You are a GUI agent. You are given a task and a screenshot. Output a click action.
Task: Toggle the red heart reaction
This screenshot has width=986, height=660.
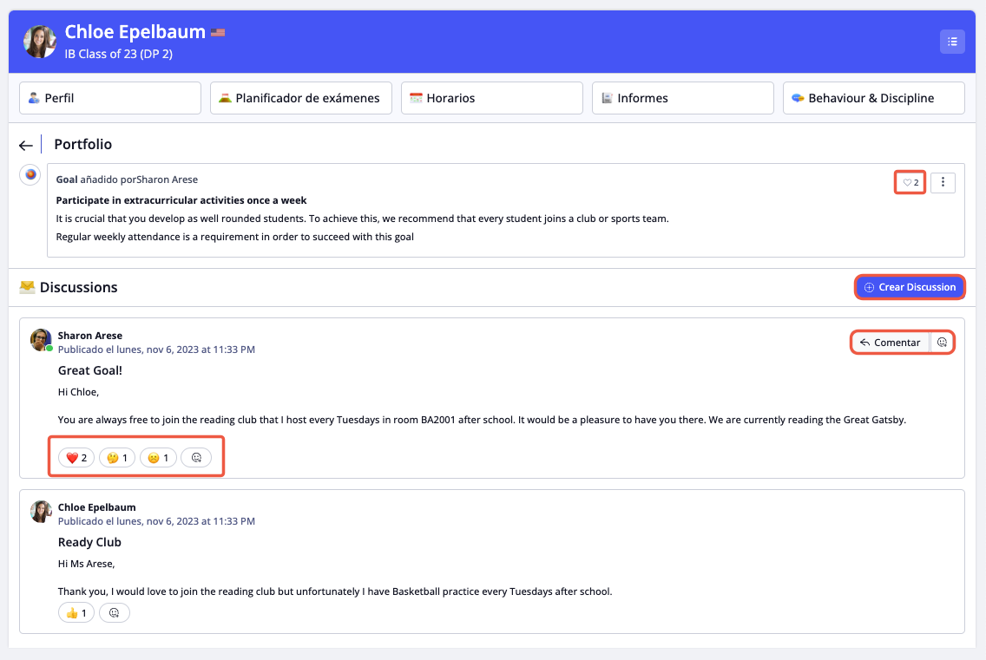point(77,458)
